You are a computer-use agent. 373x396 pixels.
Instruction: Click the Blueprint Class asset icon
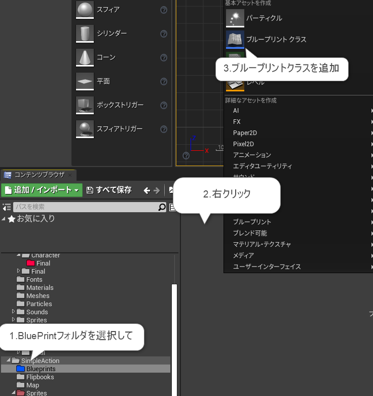[235, 40]
